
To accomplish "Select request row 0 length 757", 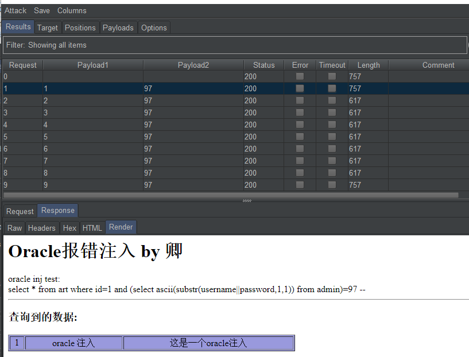I will [236, 76].
